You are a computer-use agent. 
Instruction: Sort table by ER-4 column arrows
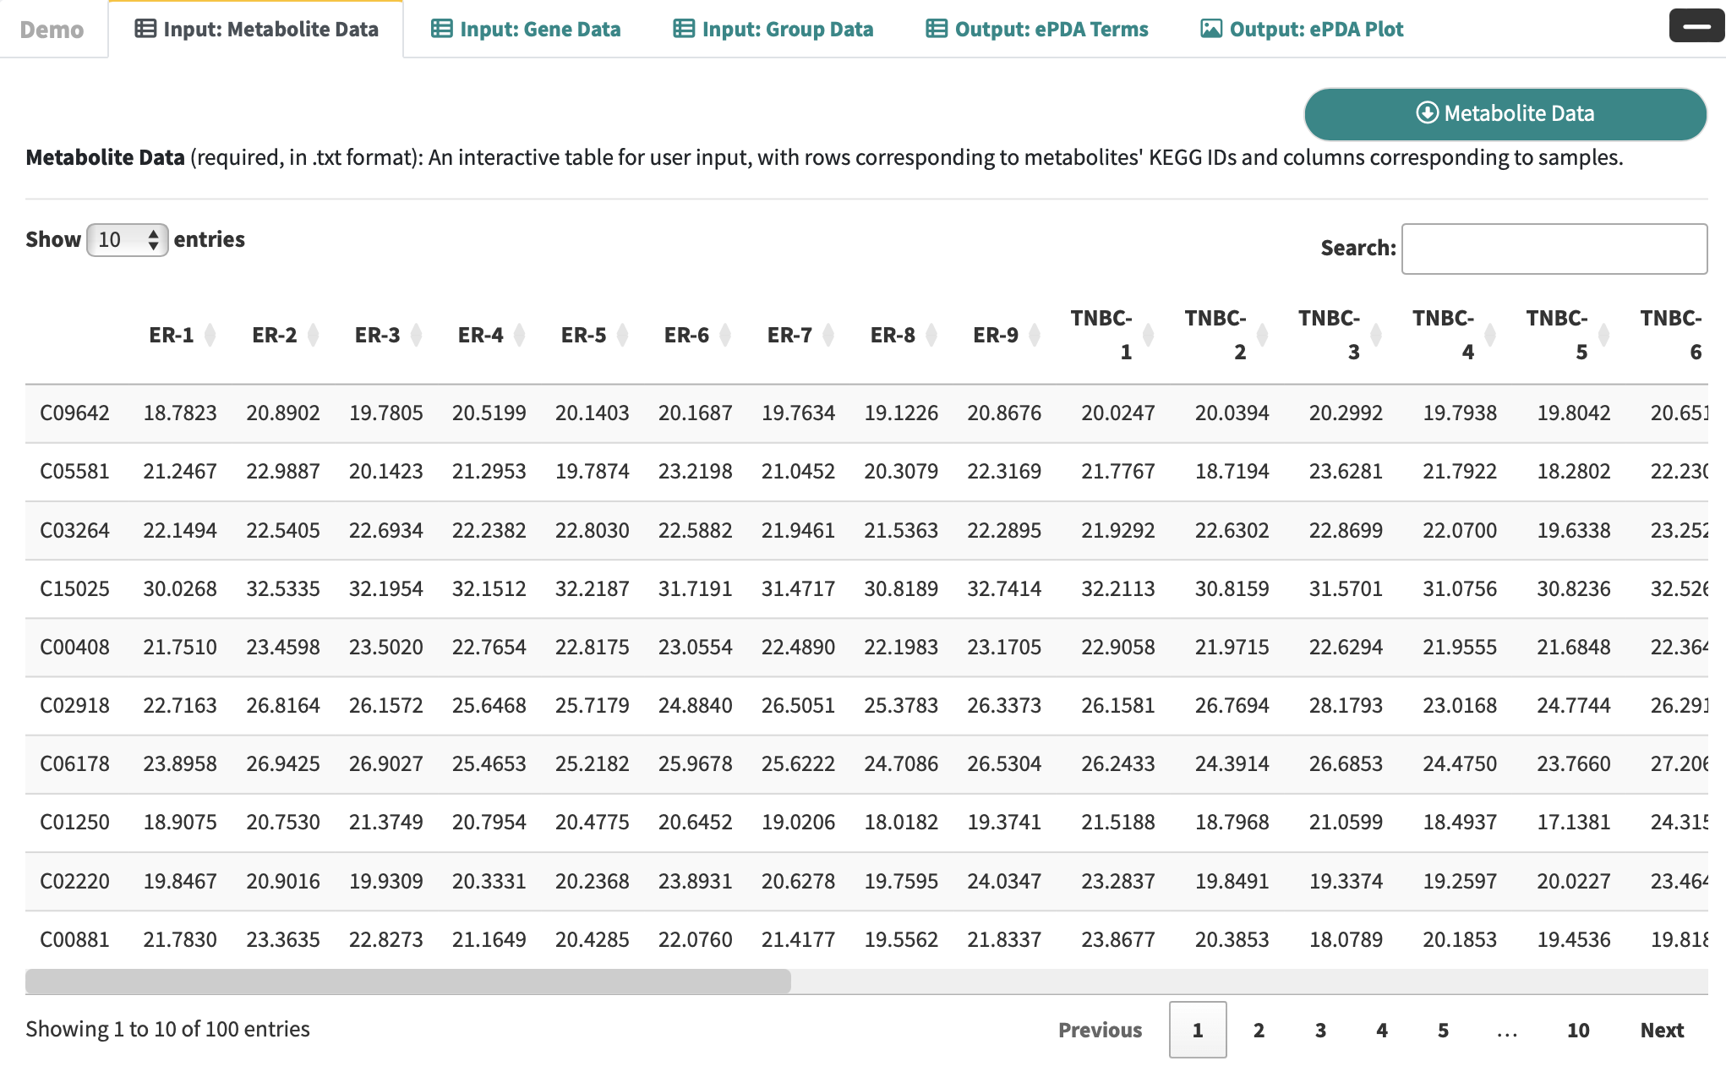coord(520,336)
